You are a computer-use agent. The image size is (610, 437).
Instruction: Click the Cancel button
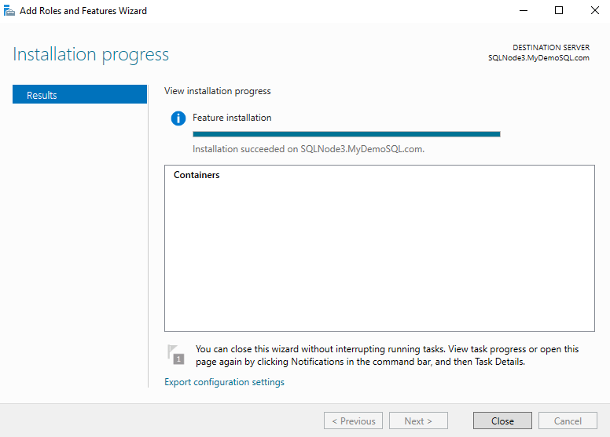568,421
